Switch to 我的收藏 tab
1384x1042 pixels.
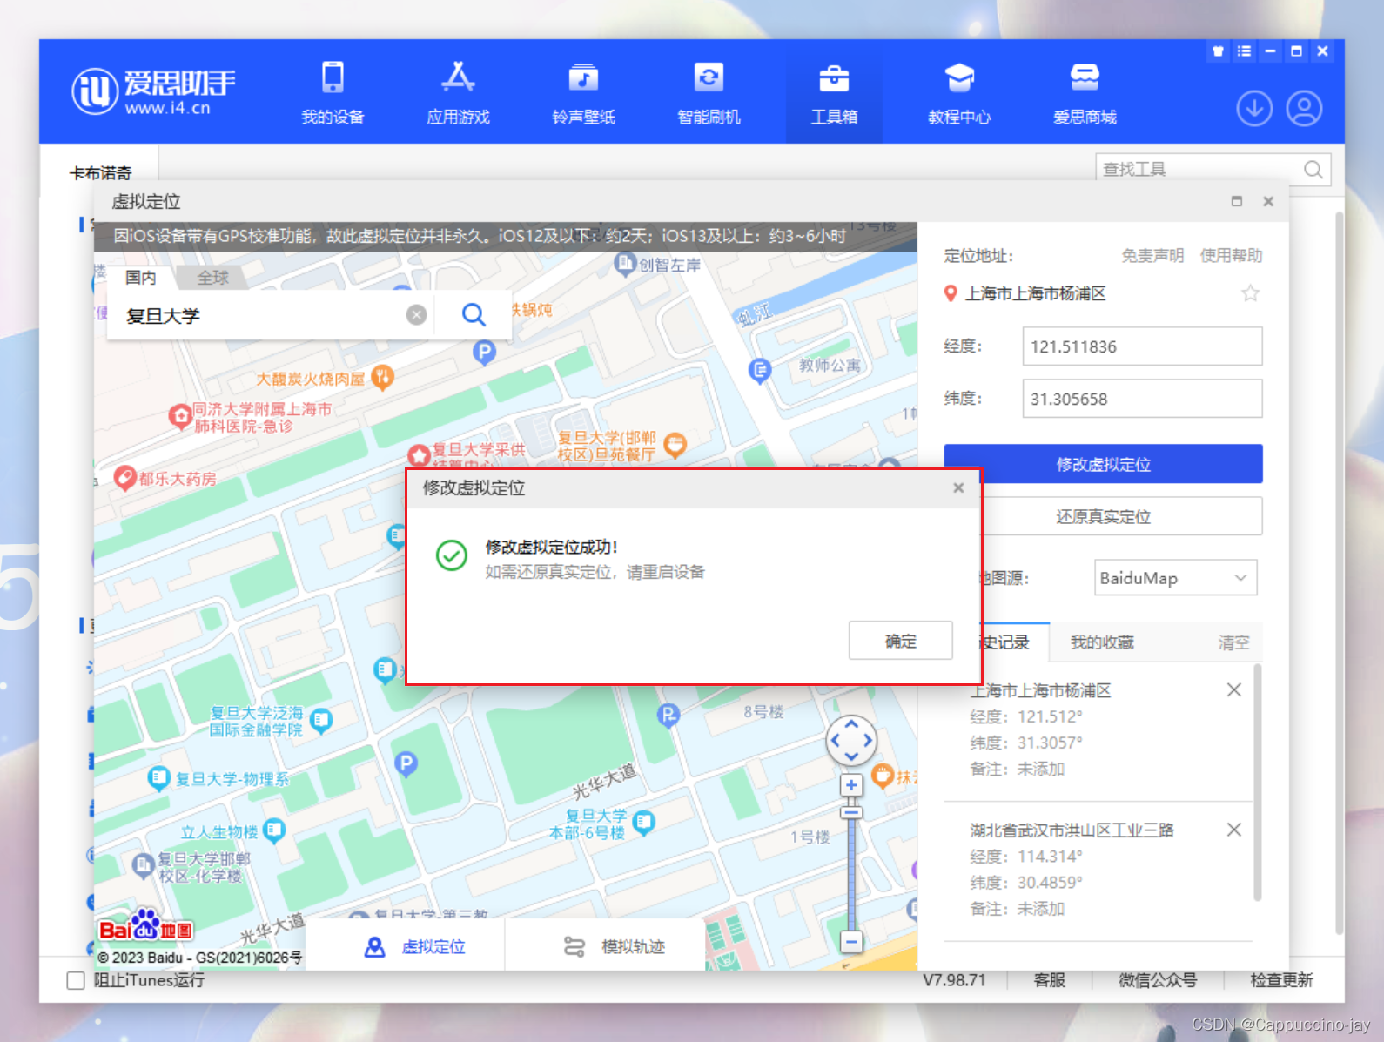[x=1102, y=642]
